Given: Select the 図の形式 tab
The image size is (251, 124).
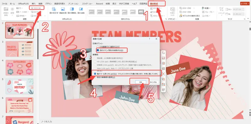Looking at the screenshot, I should 154,3.
